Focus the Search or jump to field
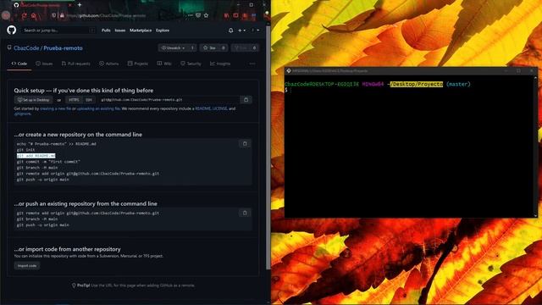Image resolution: width=542 pixels, height=305 pixels. pyautogui.click(x=58, y=30)
